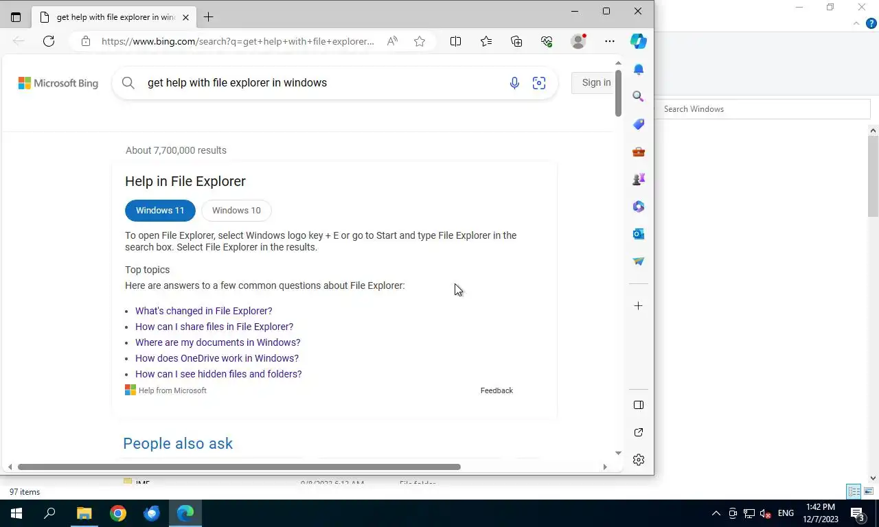The width and height of the screenshot is (879, 527).
Task: Show hidden tray icons chevron
Action: click(x=716, y=513)
